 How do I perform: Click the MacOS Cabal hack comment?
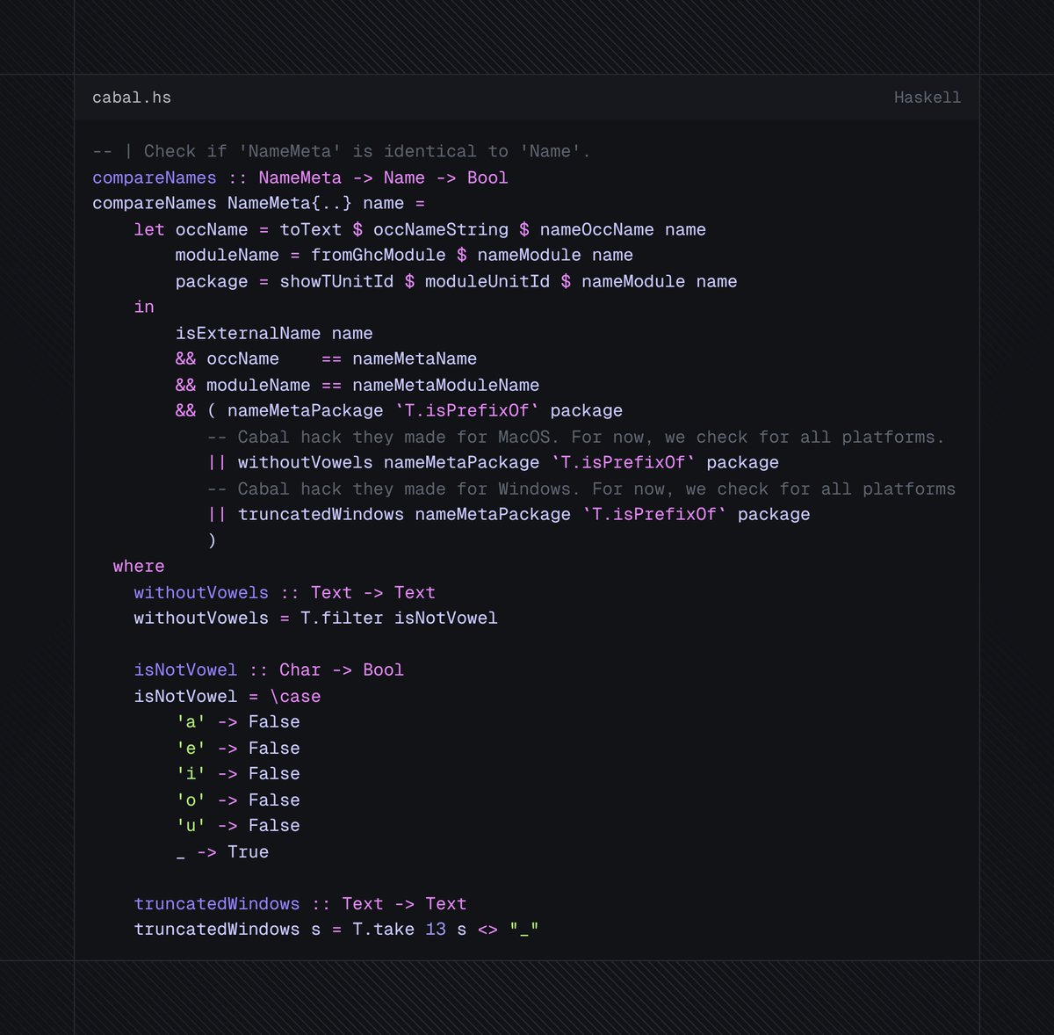[x=576, y=437]
